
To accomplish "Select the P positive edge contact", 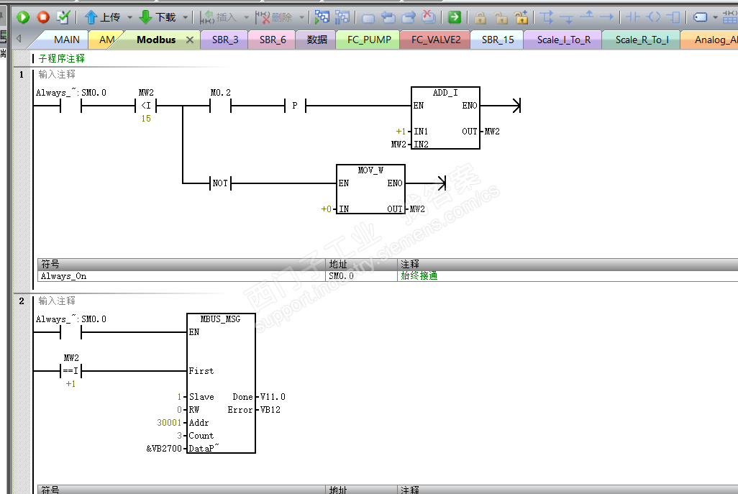I will [295, 106].
